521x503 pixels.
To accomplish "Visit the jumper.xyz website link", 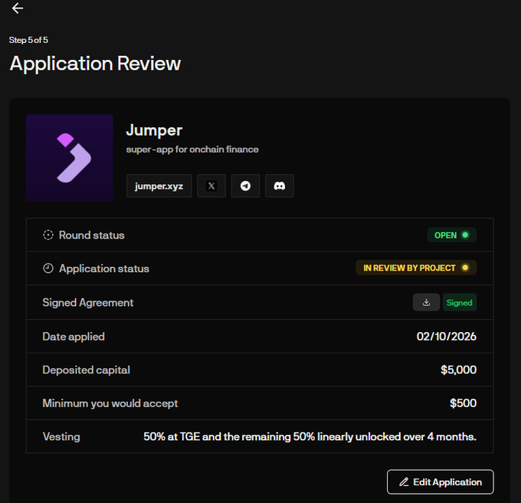I will point(159,186).
